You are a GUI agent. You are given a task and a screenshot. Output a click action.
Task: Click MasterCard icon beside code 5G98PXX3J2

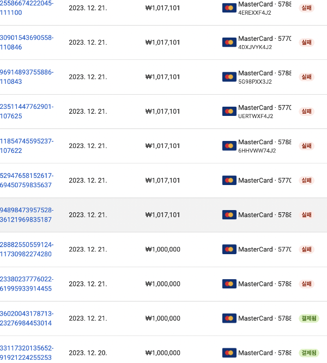click(x=229, y=77)
